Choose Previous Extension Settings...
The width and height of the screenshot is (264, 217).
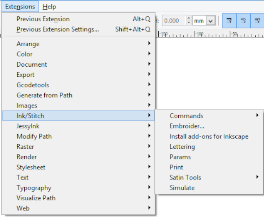coord(58,29)
